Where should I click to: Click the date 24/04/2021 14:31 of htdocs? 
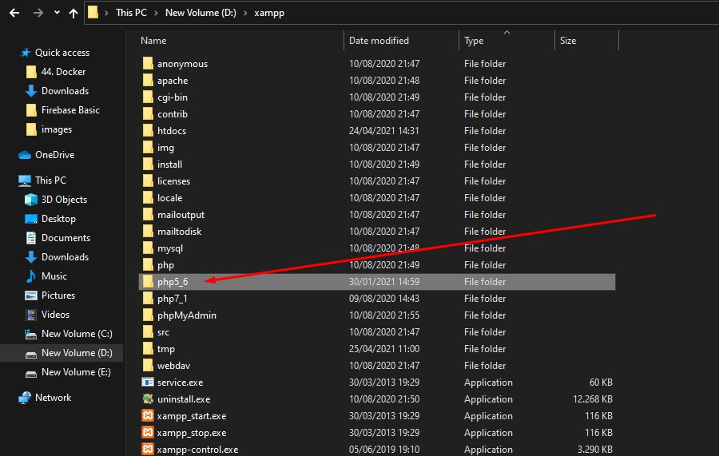tap(383, 131)
